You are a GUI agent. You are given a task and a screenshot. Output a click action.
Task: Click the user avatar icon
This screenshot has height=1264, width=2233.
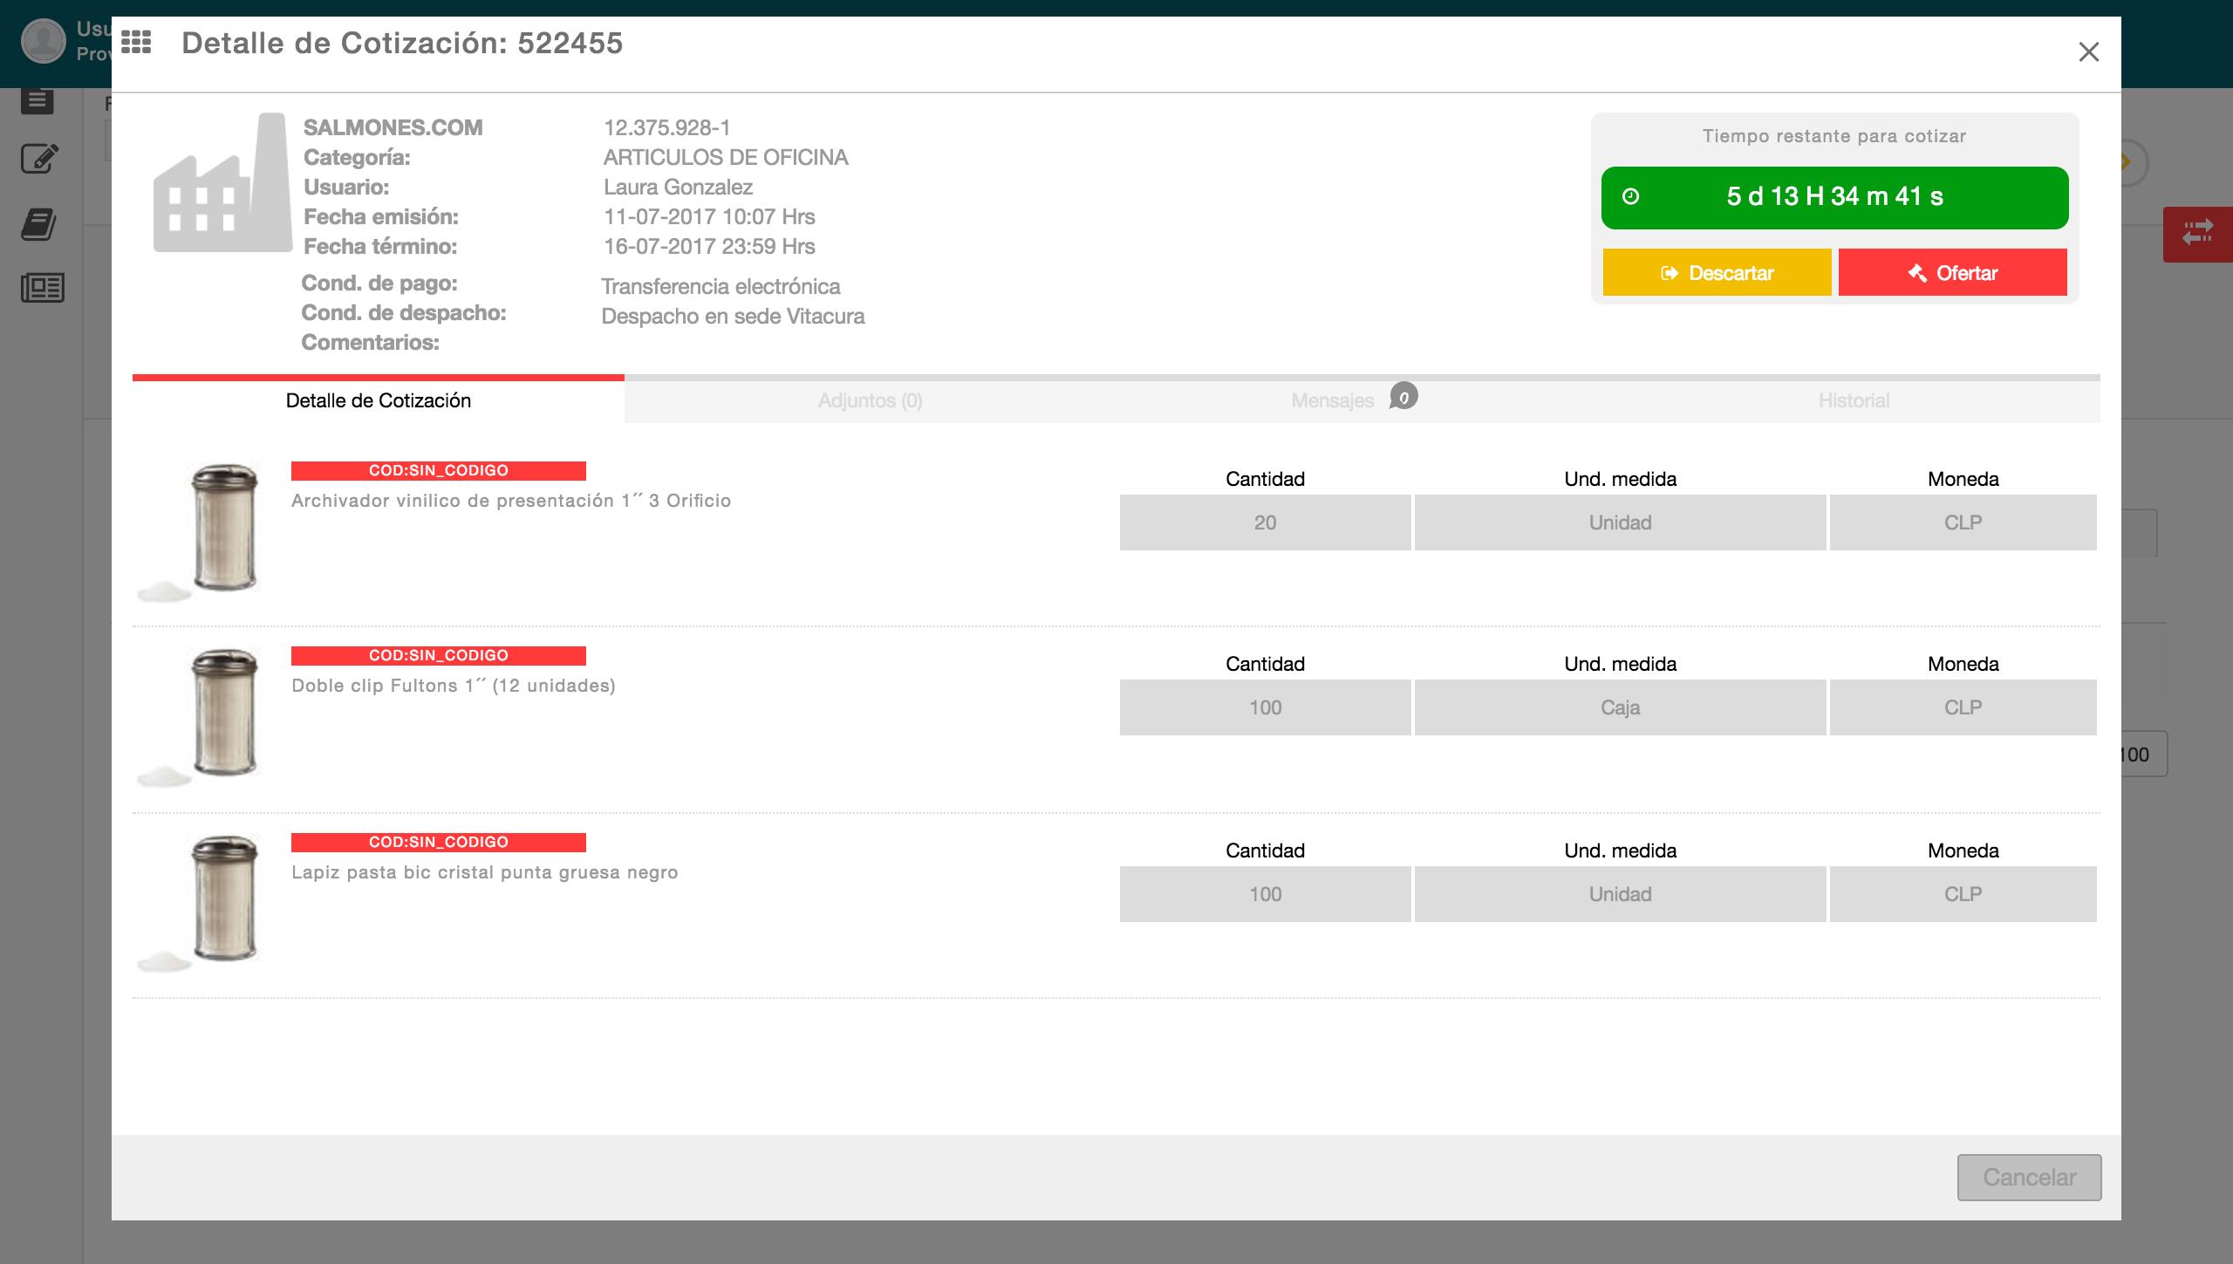click(43, 41)
